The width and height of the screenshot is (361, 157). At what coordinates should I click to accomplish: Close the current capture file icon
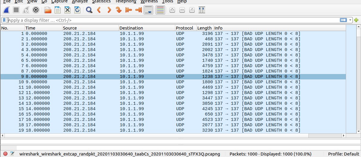tap(67, 10)
